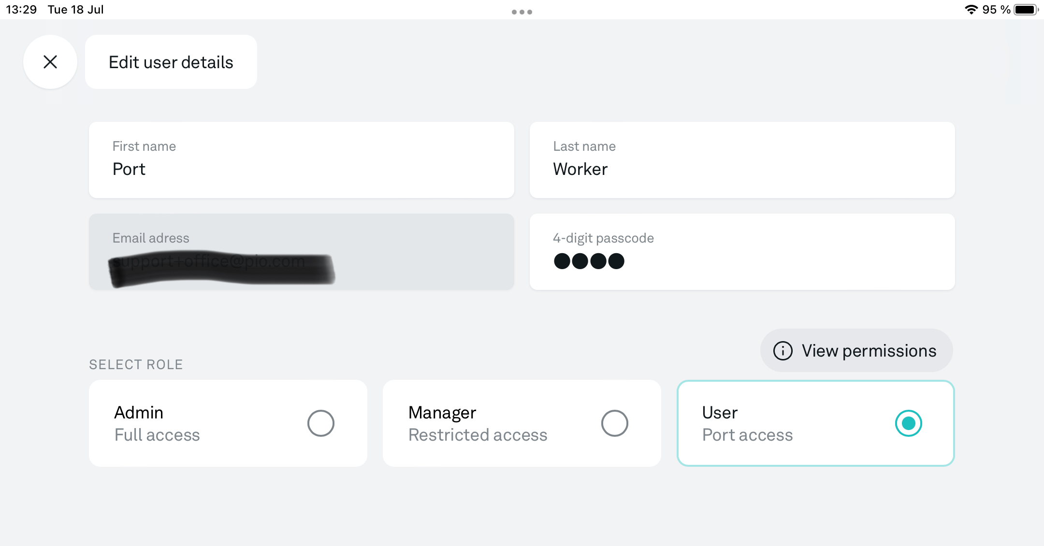Tap the 4-digit passcode field
The height and width of the screenshot is (546, 1044).
[x=742, y=252]
